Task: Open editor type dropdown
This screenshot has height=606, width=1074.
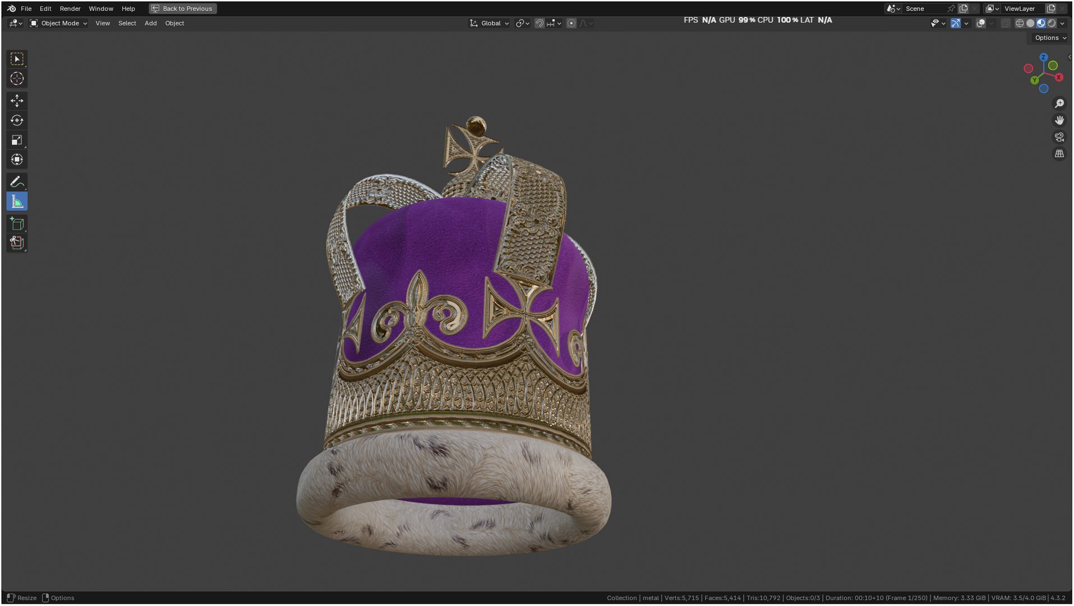Action: point(15,23)
